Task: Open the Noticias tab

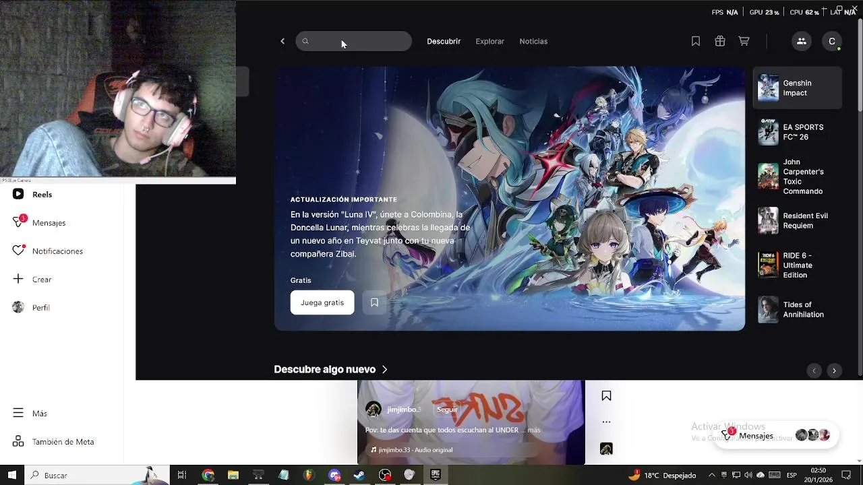Action: click(533, 41)
